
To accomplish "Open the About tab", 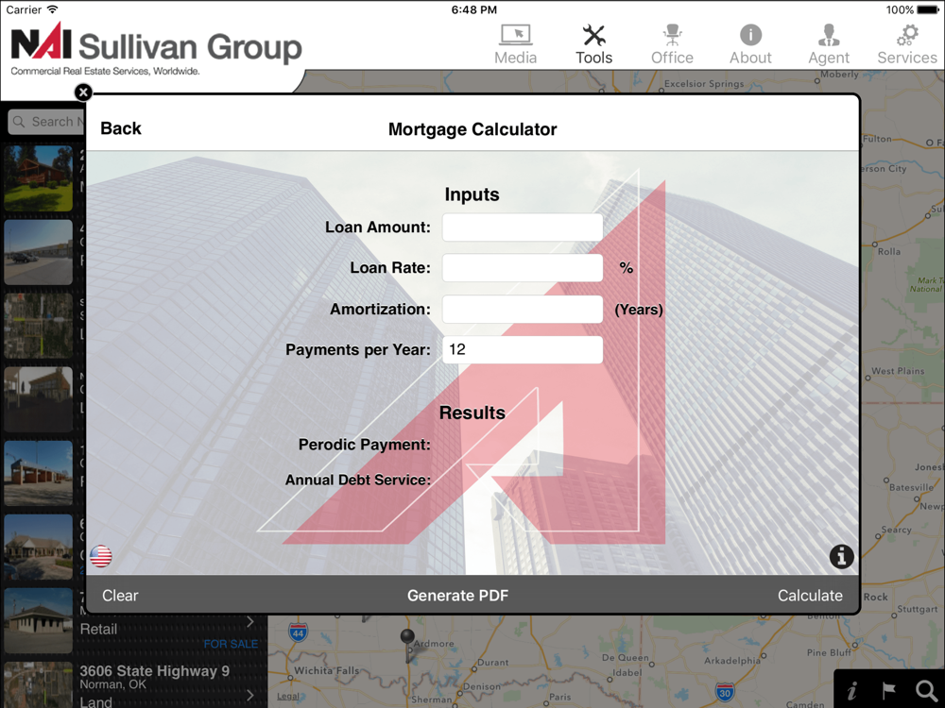I will (x=750, y=44).
